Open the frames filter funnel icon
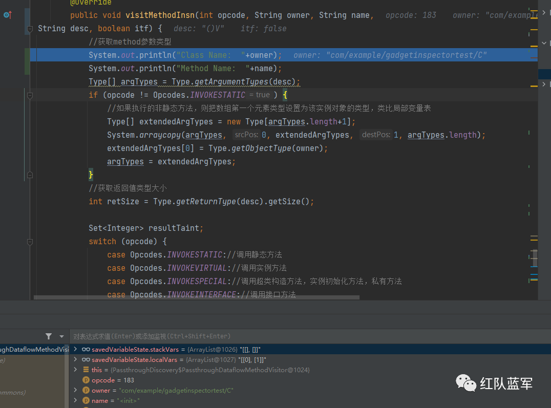 click(49, 336)
